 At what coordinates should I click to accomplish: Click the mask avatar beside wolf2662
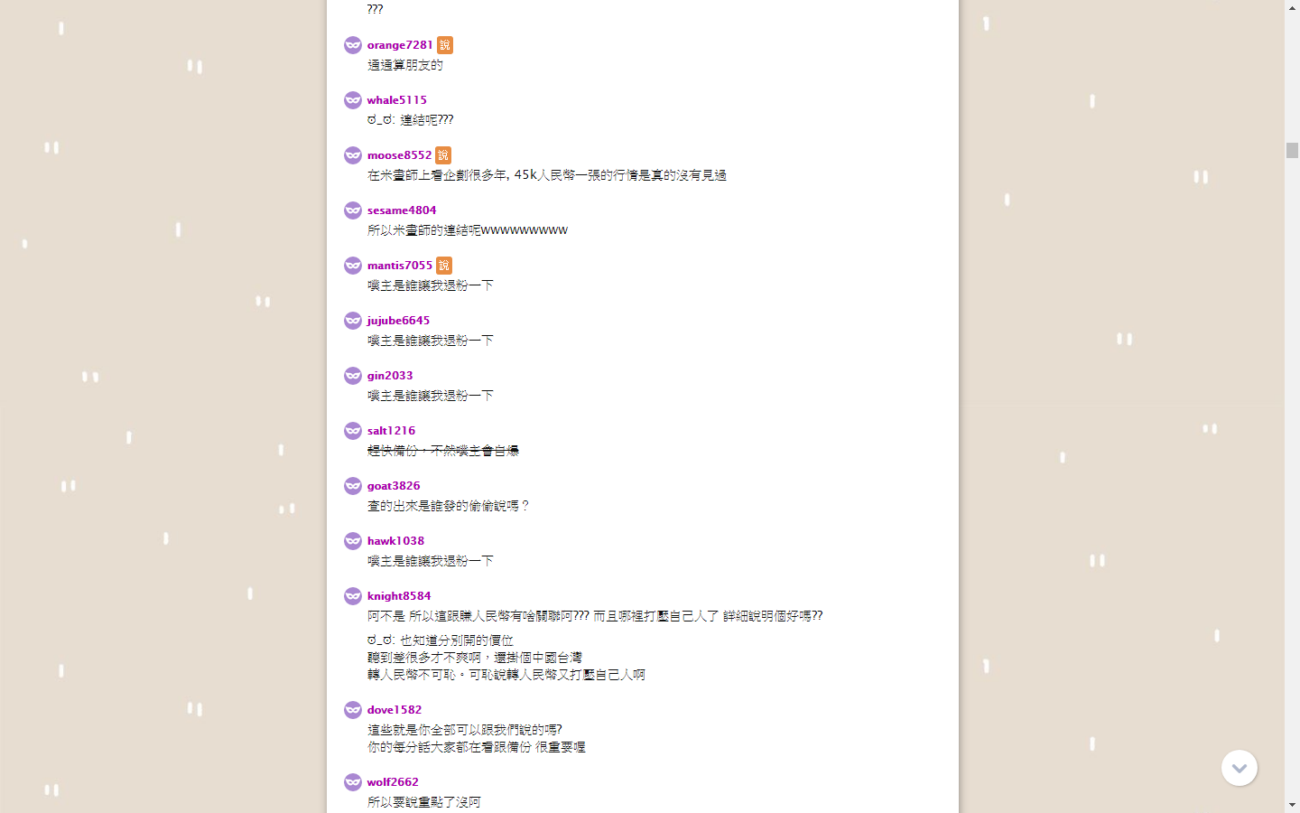click(x=353, y=782)
